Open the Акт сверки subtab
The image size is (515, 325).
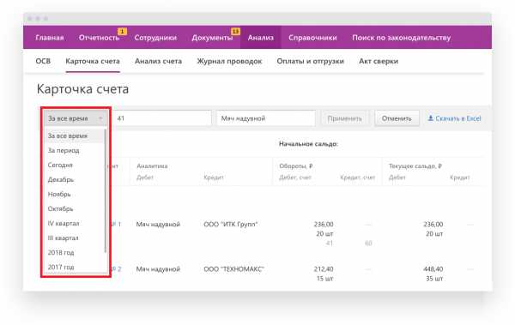[379, 61]
